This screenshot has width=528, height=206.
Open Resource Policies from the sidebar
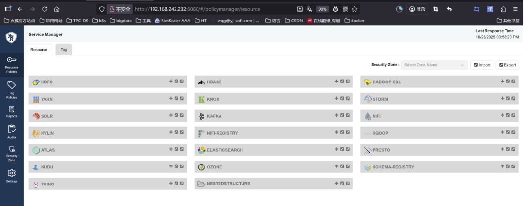point(11,64)
